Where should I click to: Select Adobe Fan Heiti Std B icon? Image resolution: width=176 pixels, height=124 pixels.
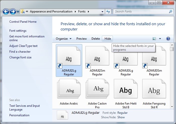click(x=126, y=89)
